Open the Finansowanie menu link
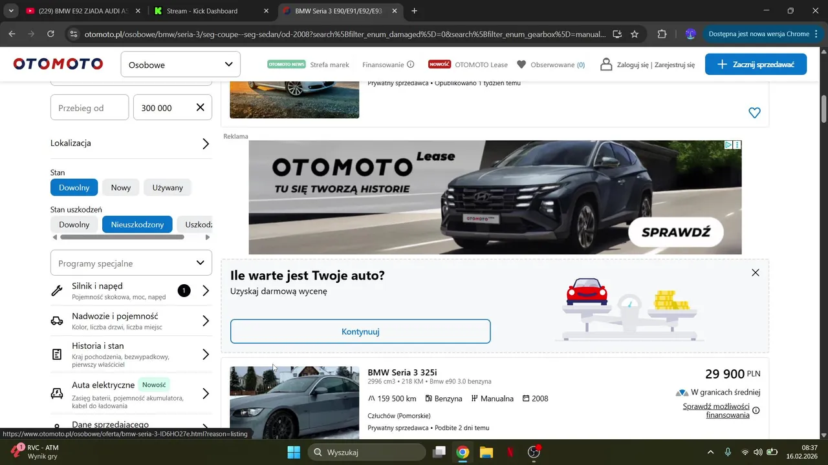This screenshot has height=465, width=828. (383, 65)
